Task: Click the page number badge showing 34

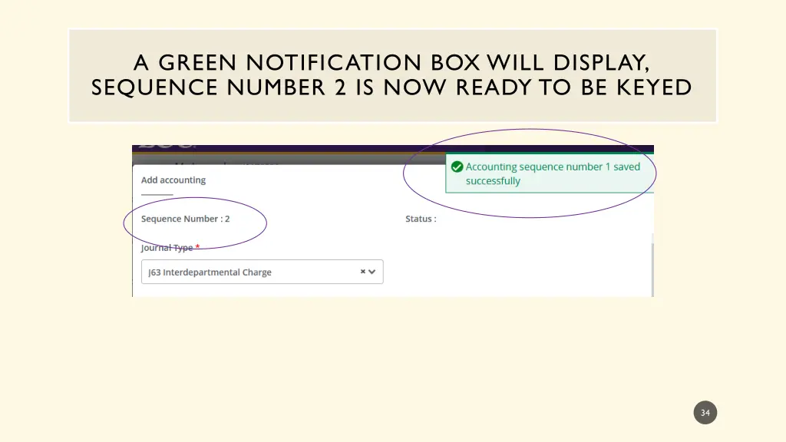Action: click(x=705, y=412)
